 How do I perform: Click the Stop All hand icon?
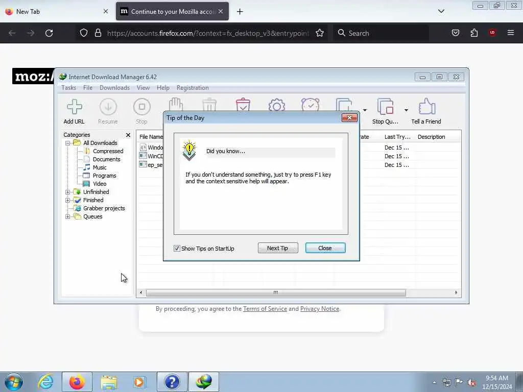pyautogui.click(x=176, y=104)
